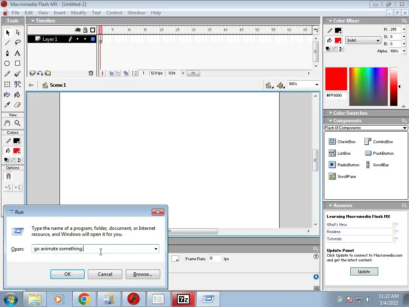Open the File menu
This screenshot has width=409, height=307.
tap(16, 13)
